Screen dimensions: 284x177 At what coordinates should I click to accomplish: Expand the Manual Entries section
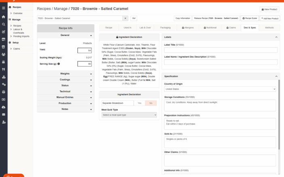(x=66, y=97)
